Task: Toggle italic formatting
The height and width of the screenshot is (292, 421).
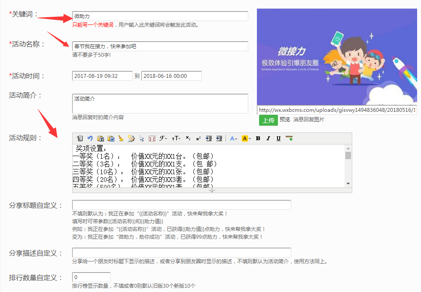Action: pos(268,138)
